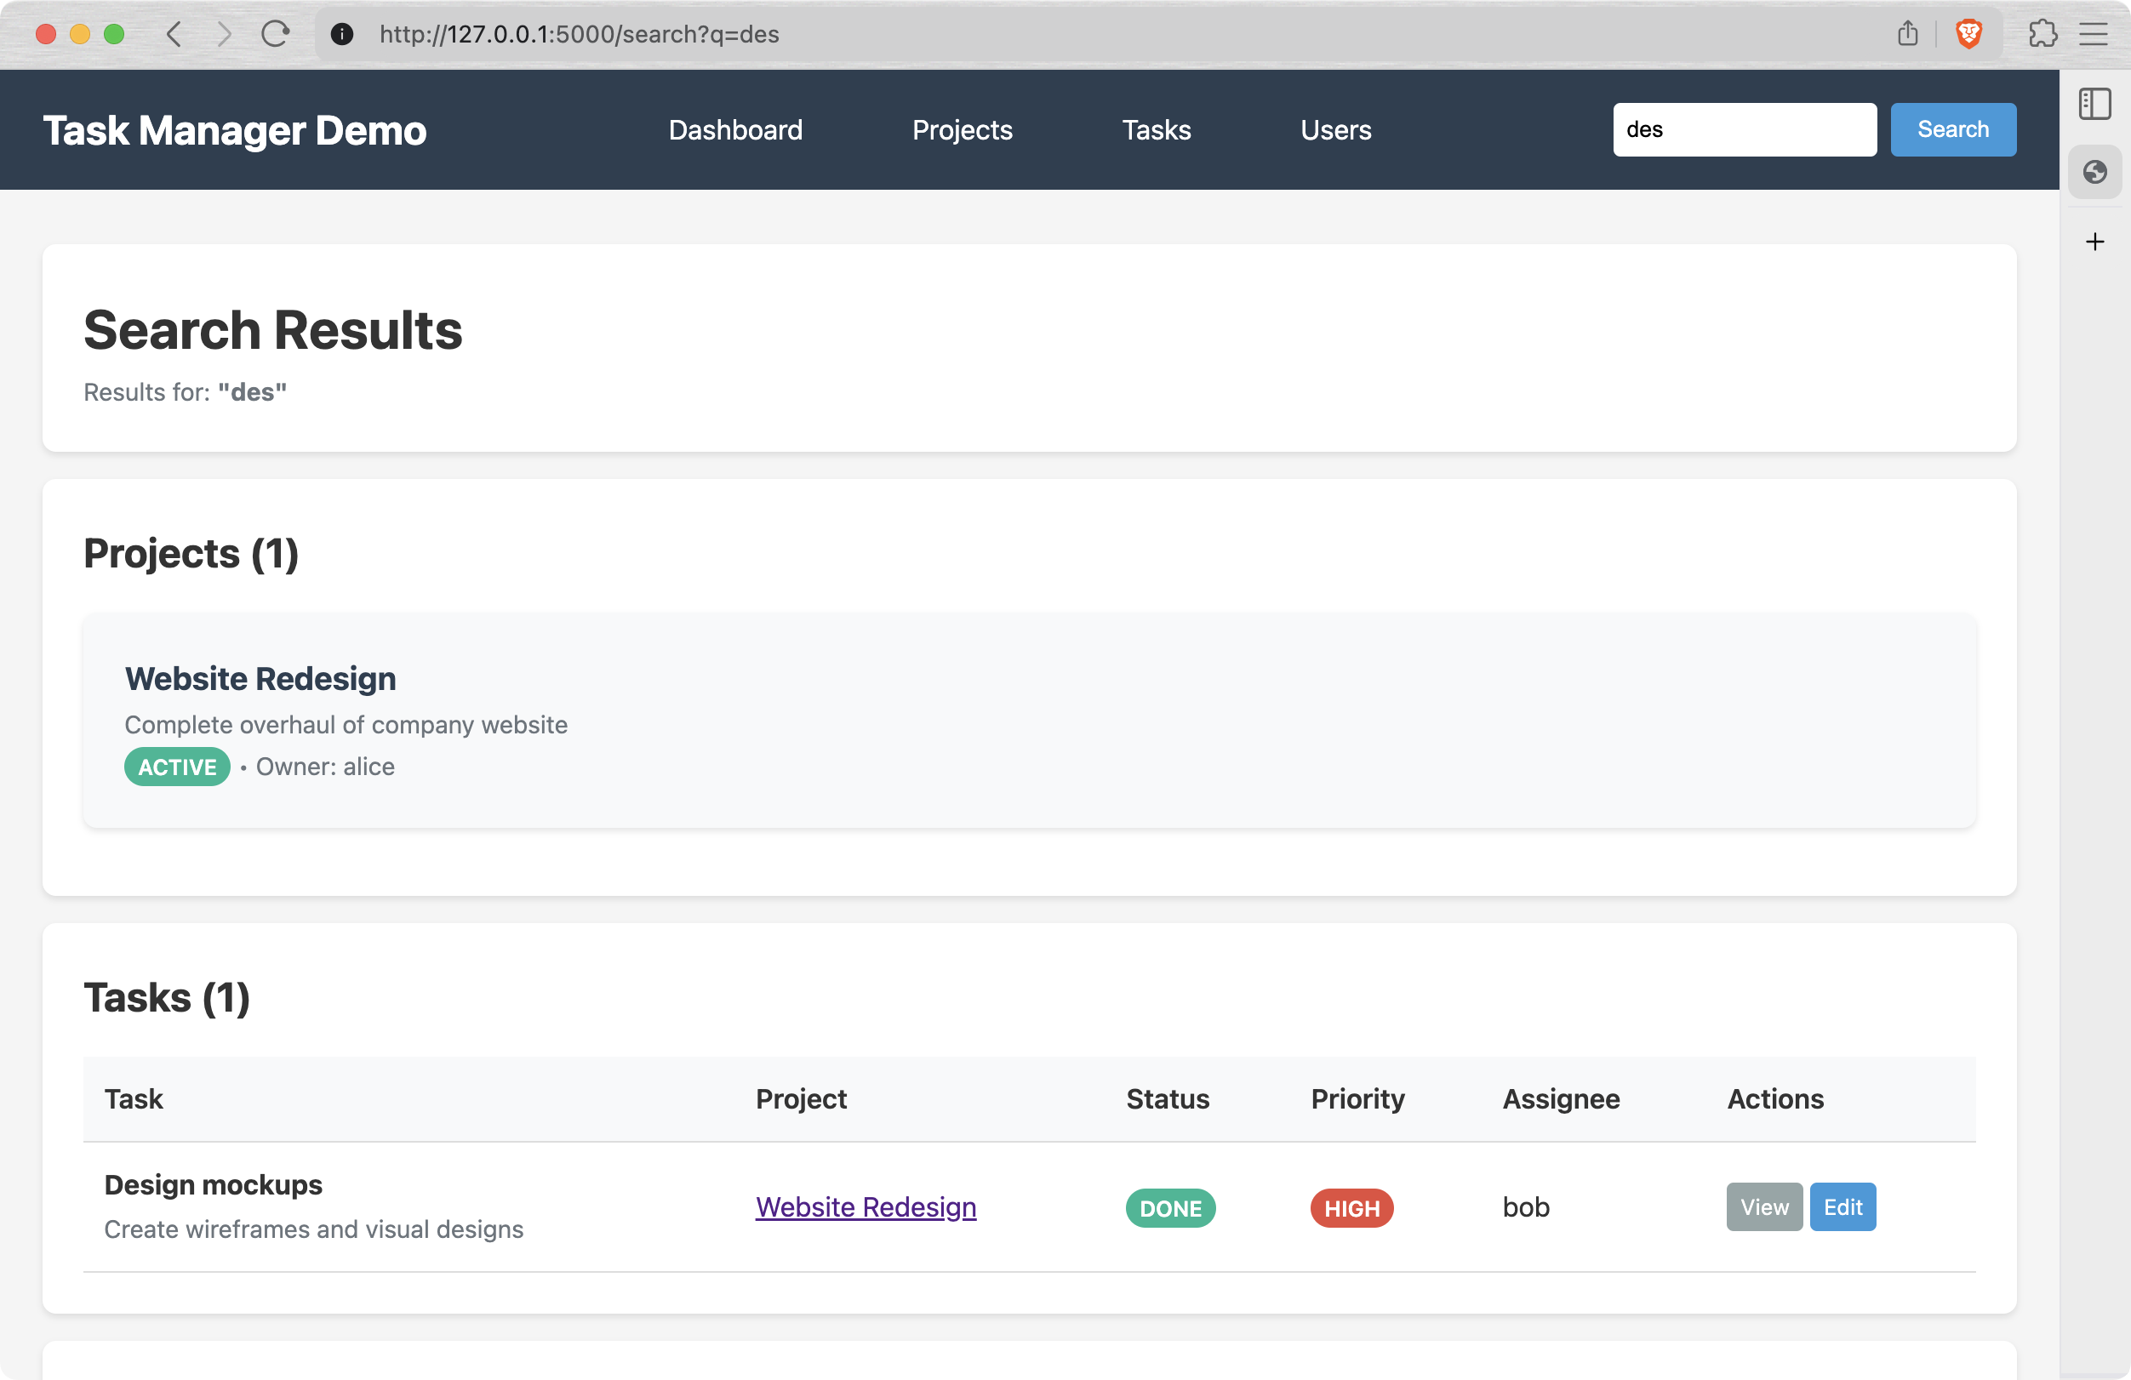This screenshot has width=2131, height=1380.
Task: Click the globe icon in sidebar
Action: (x=2094, y=171)
